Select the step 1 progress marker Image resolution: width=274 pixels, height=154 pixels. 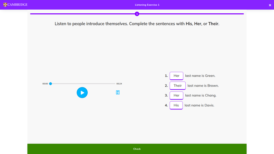pyautogui.click(x=137, y=14)
